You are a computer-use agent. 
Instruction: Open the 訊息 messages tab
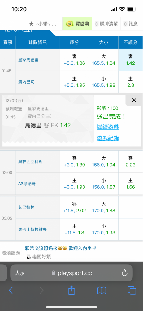131,24
